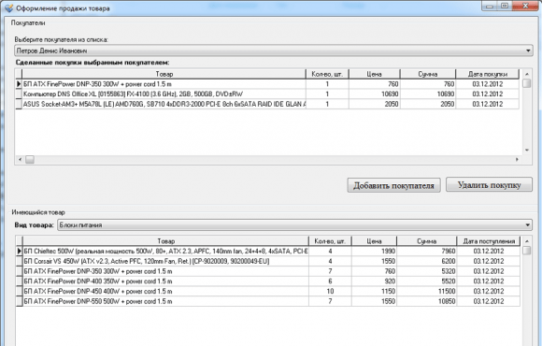The image size is (542, 346).
Task: Select the Chieftec 500W row indicator arrow
Action: [x=20, y=252]
